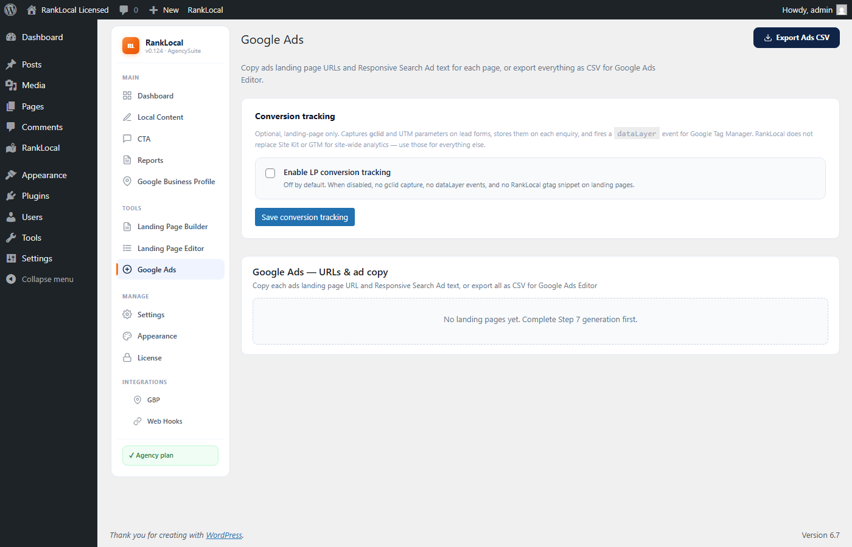Click the Landing Page Editor list icon
Viewport: 852px width, 547px height.
pos(127,248)
